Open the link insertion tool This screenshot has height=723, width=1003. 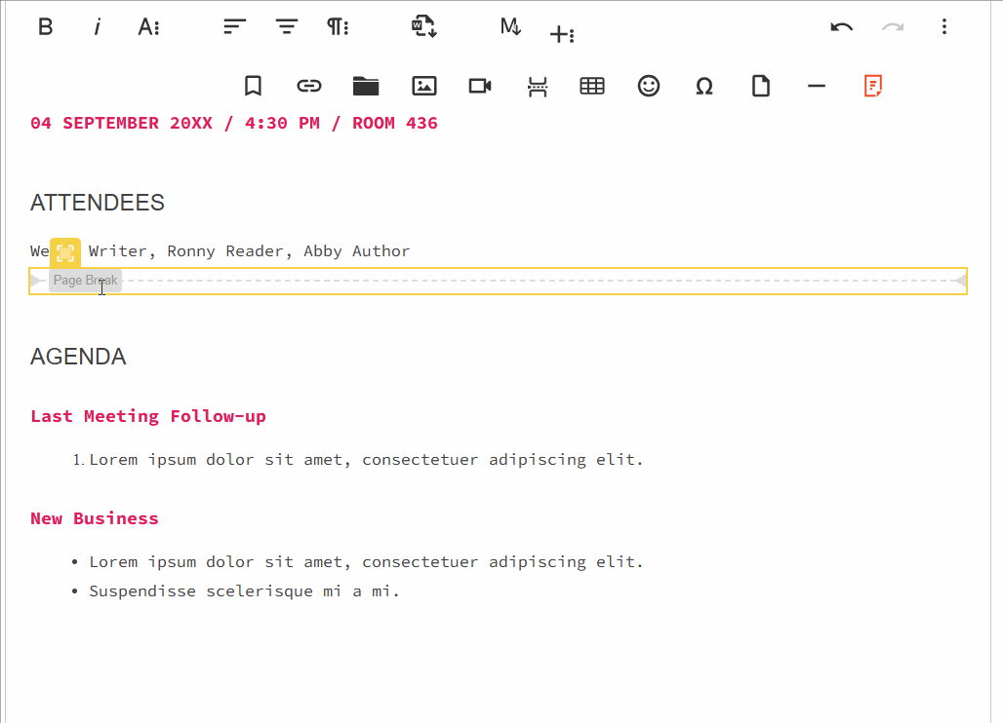tap(309, 86)
